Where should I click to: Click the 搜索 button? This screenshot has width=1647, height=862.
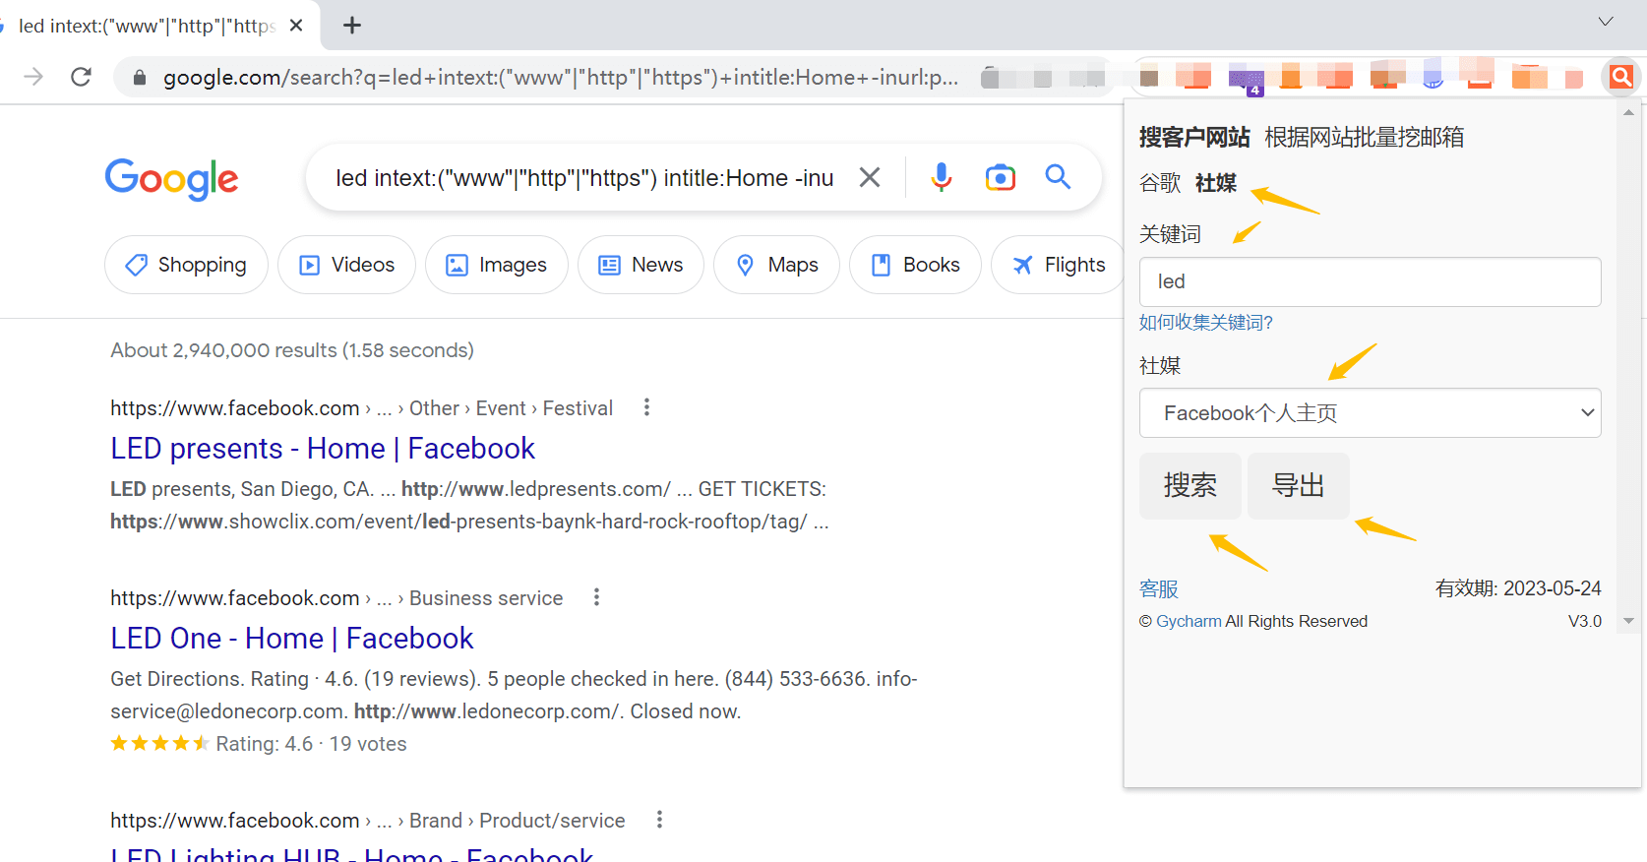[1190, 485]
